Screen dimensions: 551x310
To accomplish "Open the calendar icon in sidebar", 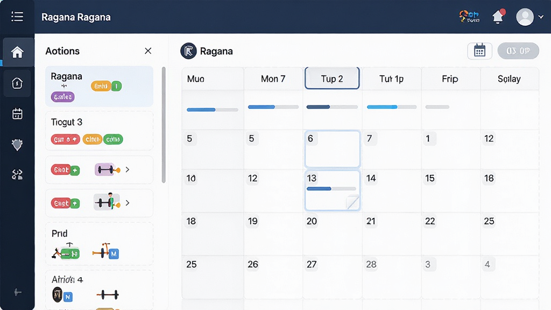I will pyautogui.click(x=17, y=114).
